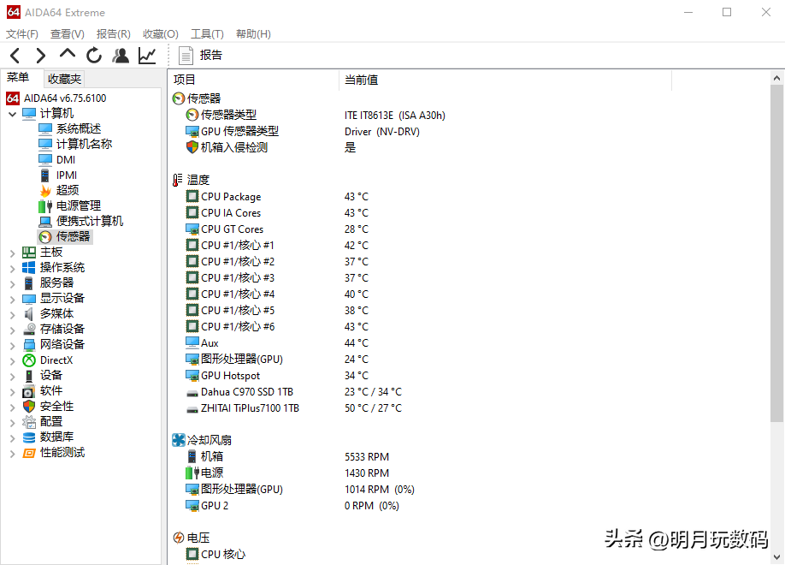Screen dimensions: 785x565
Task: Open the 收藏(O) menu
Action: [160, 33]
